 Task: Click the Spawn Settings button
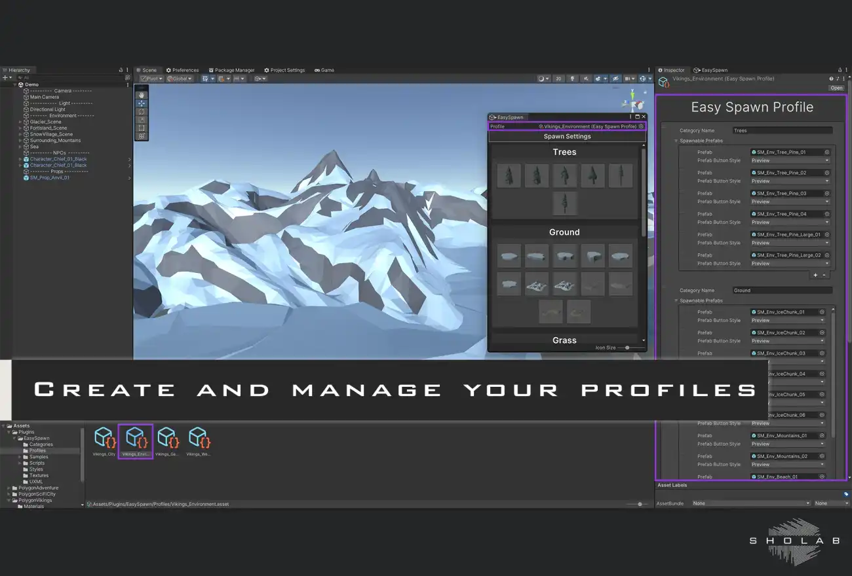[x=567, y=137]
